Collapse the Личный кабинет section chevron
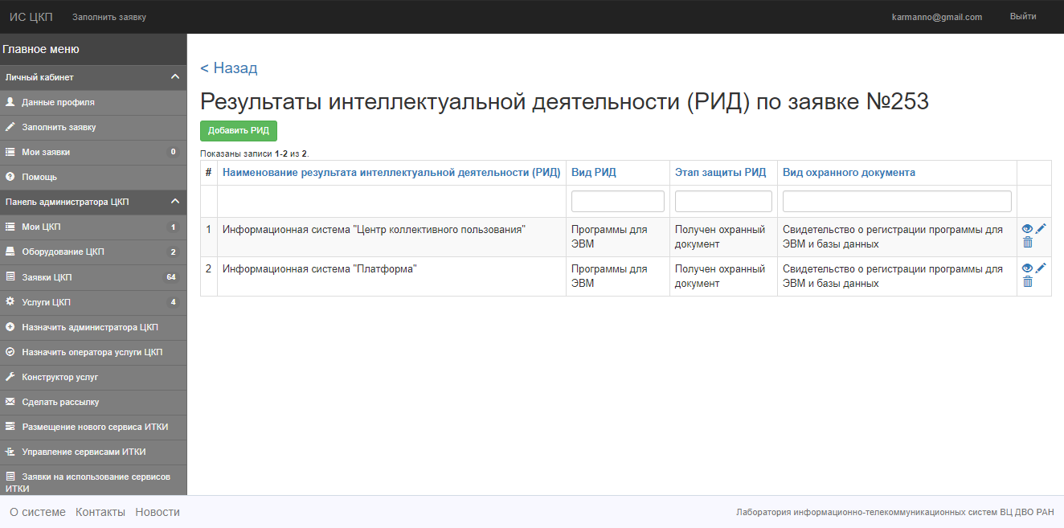The width and height of the screenshot is (1064, 528). point(175,77)
